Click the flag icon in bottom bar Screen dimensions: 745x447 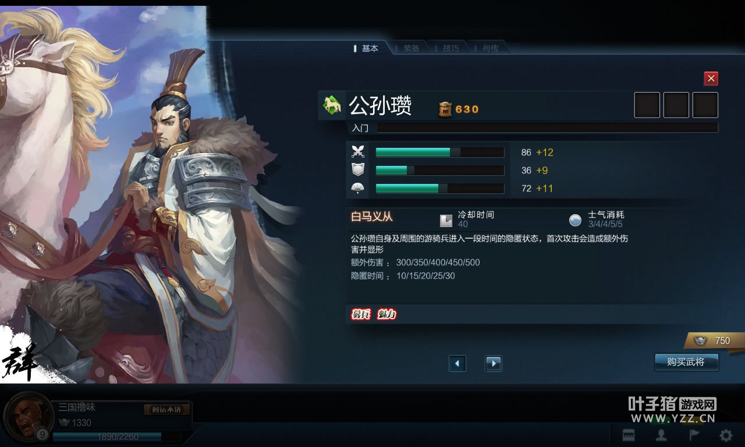coord(694,435)
